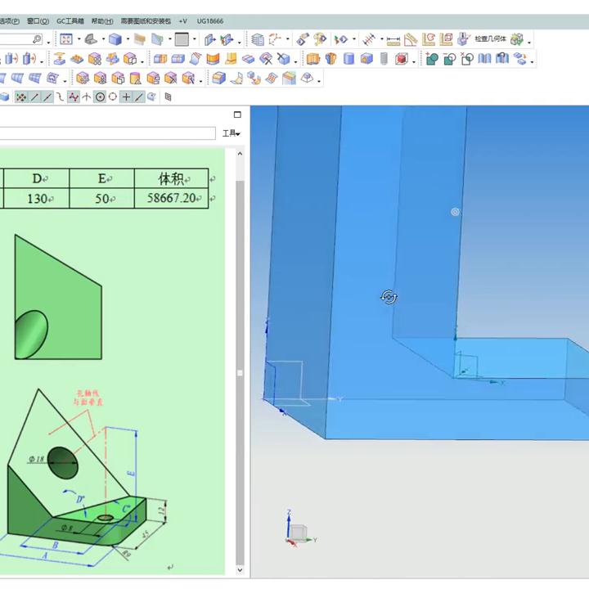Open the 工具 dropdown in document panel
The image size is (589, 589).
coord(231,133)
